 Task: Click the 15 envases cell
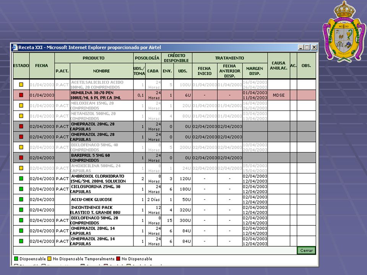click(167, 220)
